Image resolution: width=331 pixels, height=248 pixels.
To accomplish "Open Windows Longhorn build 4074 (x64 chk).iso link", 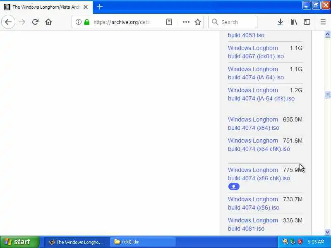I will 259,145.
